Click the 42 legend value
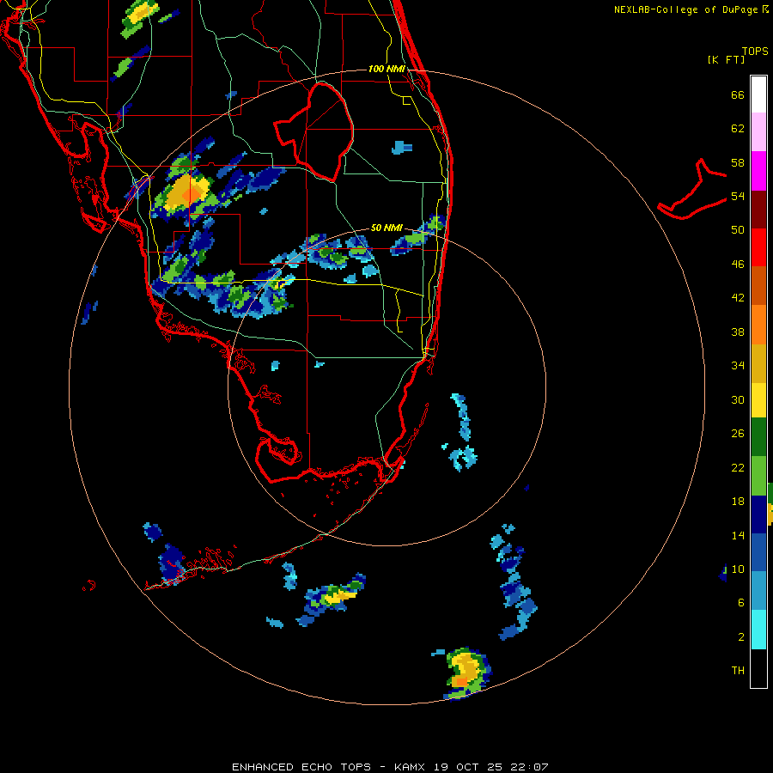The image size is (773, 773). pyautogui.click(x=738, y=298)
